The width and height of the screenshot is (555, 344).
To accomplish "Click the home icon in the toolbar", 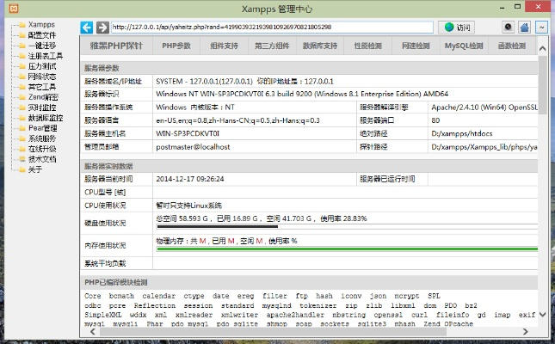I will click(525, 27).
